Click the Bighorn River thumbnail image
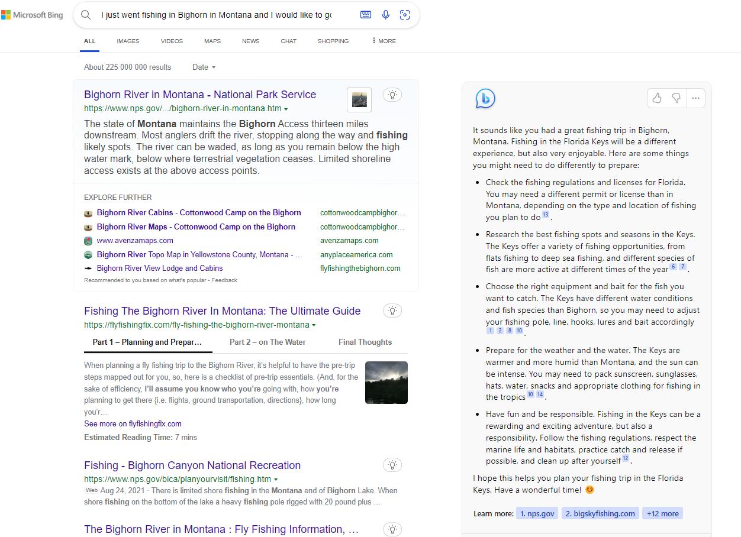 pos(359,100)
